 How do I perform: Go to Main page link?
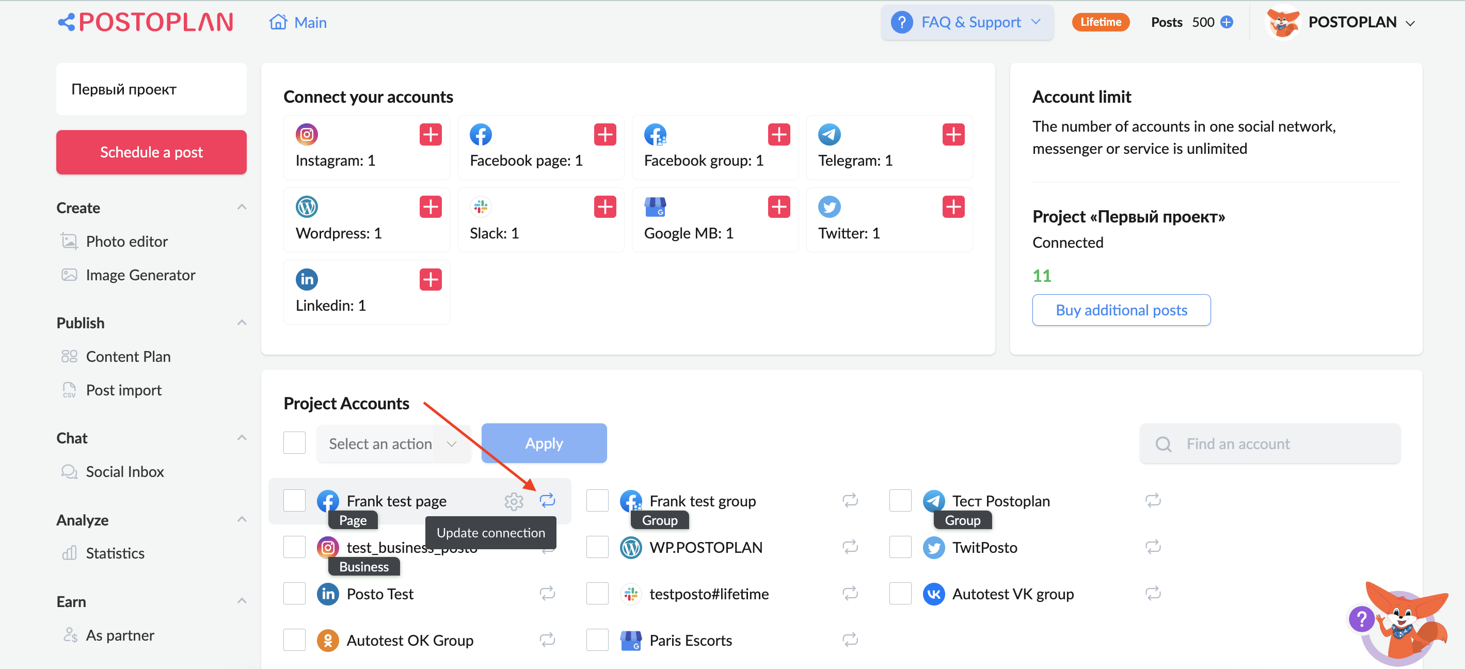(298, 22)
